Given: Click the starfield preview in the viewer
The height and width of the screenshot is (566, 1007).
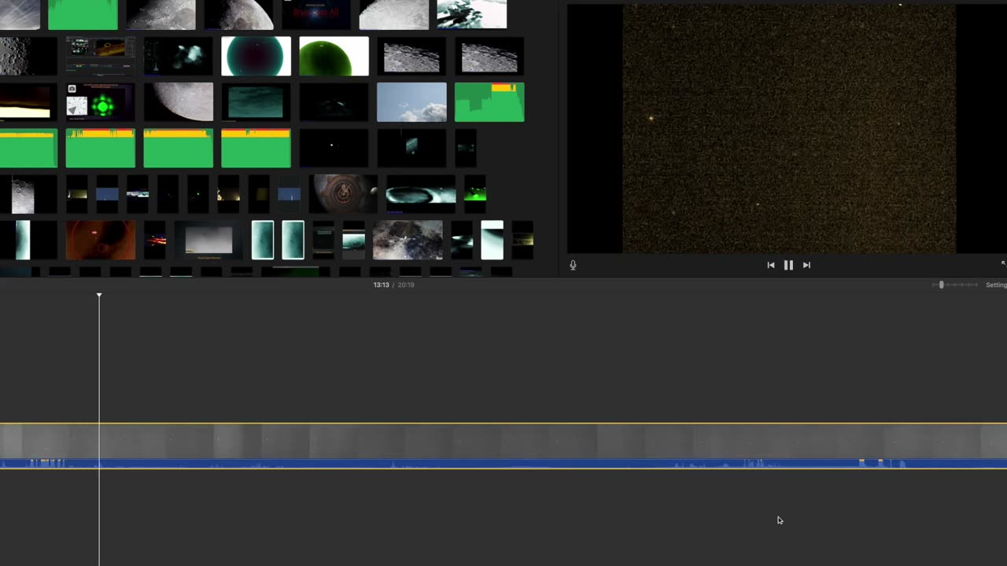Looking at the screenshot, I should [789, 129].
